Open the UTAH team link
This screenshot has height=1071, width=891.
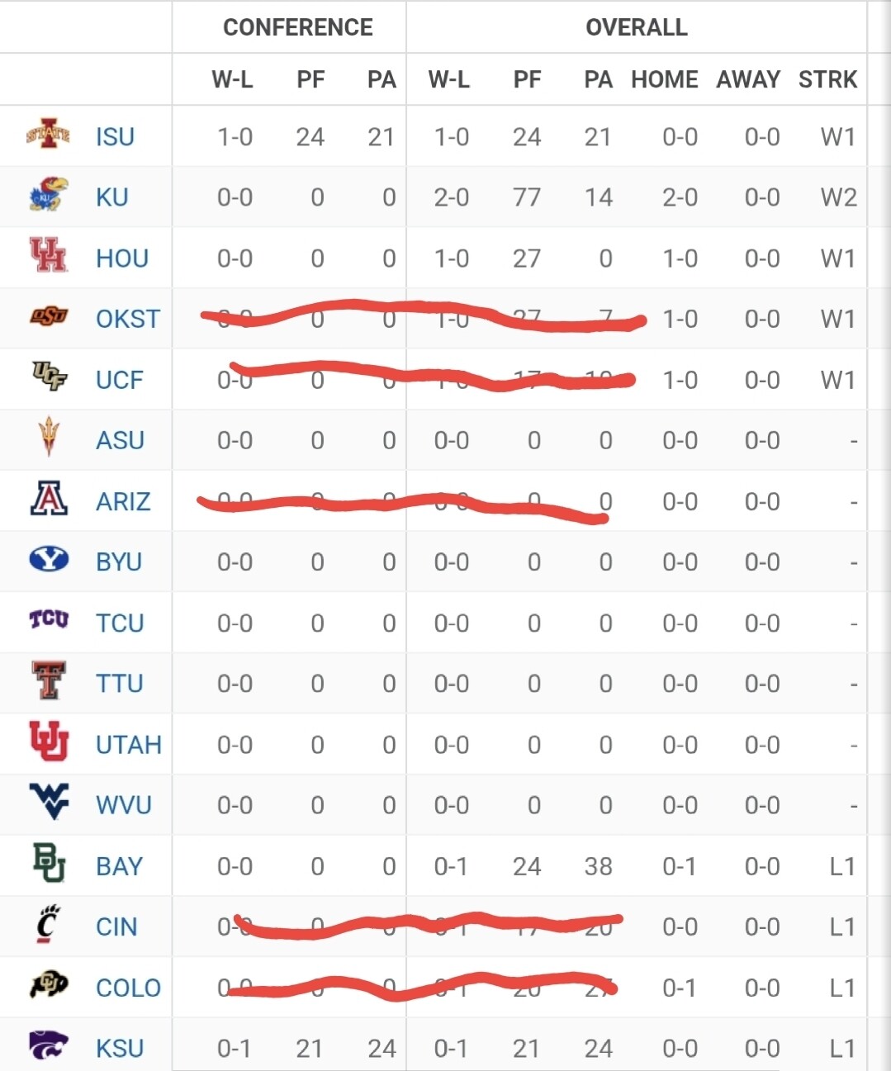pos(128,745)
